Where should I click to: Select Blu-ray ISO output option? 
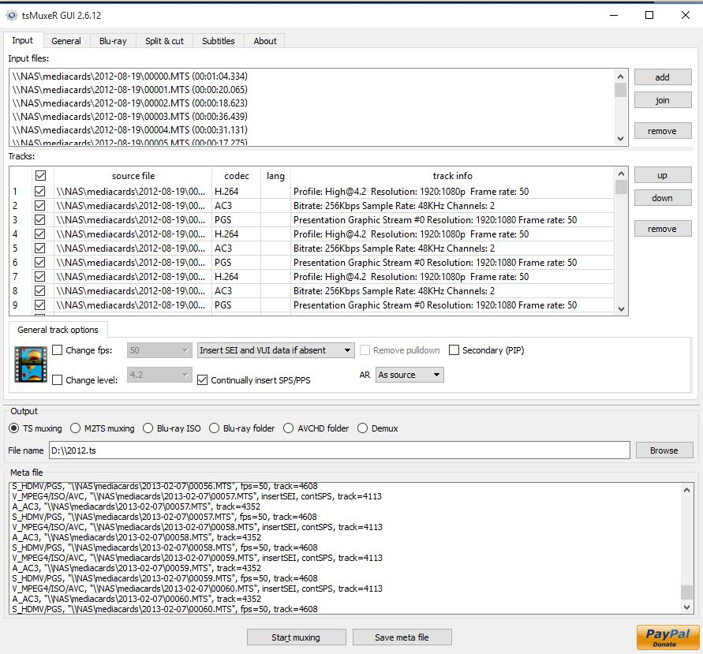(x=172, y=428)
